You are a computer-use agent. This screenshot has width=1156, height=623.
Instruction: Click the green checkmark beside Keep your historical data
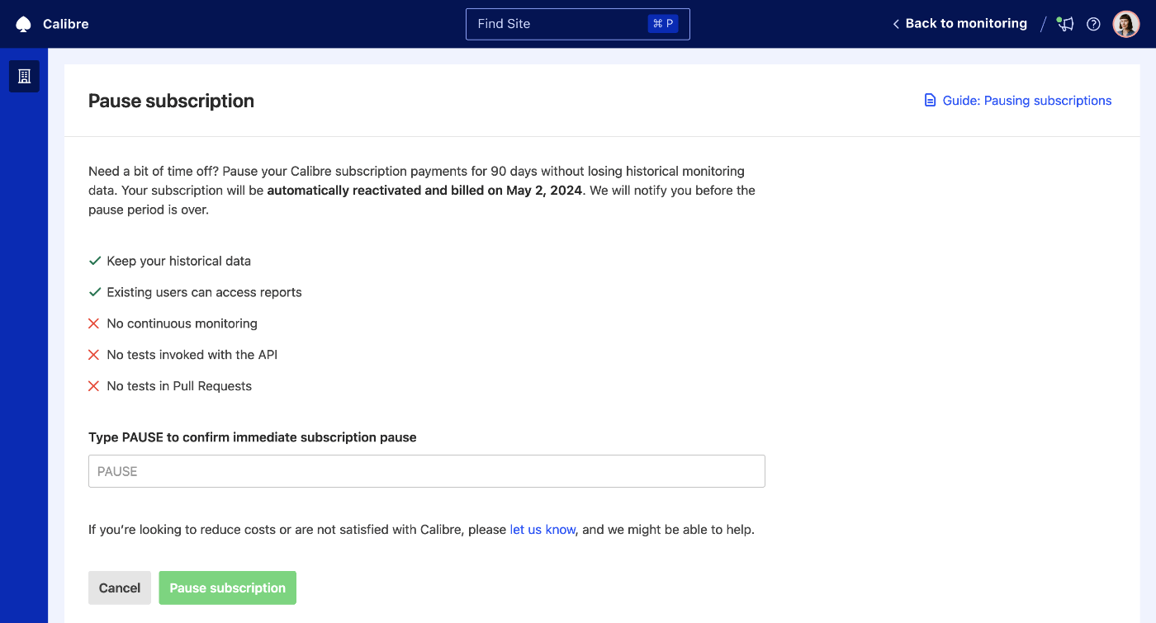[93, 260]
